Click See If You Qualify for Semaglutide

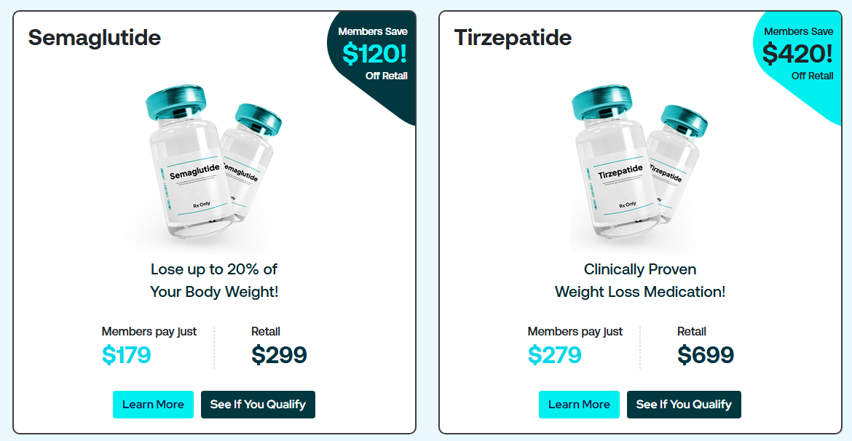coord(258,405)
